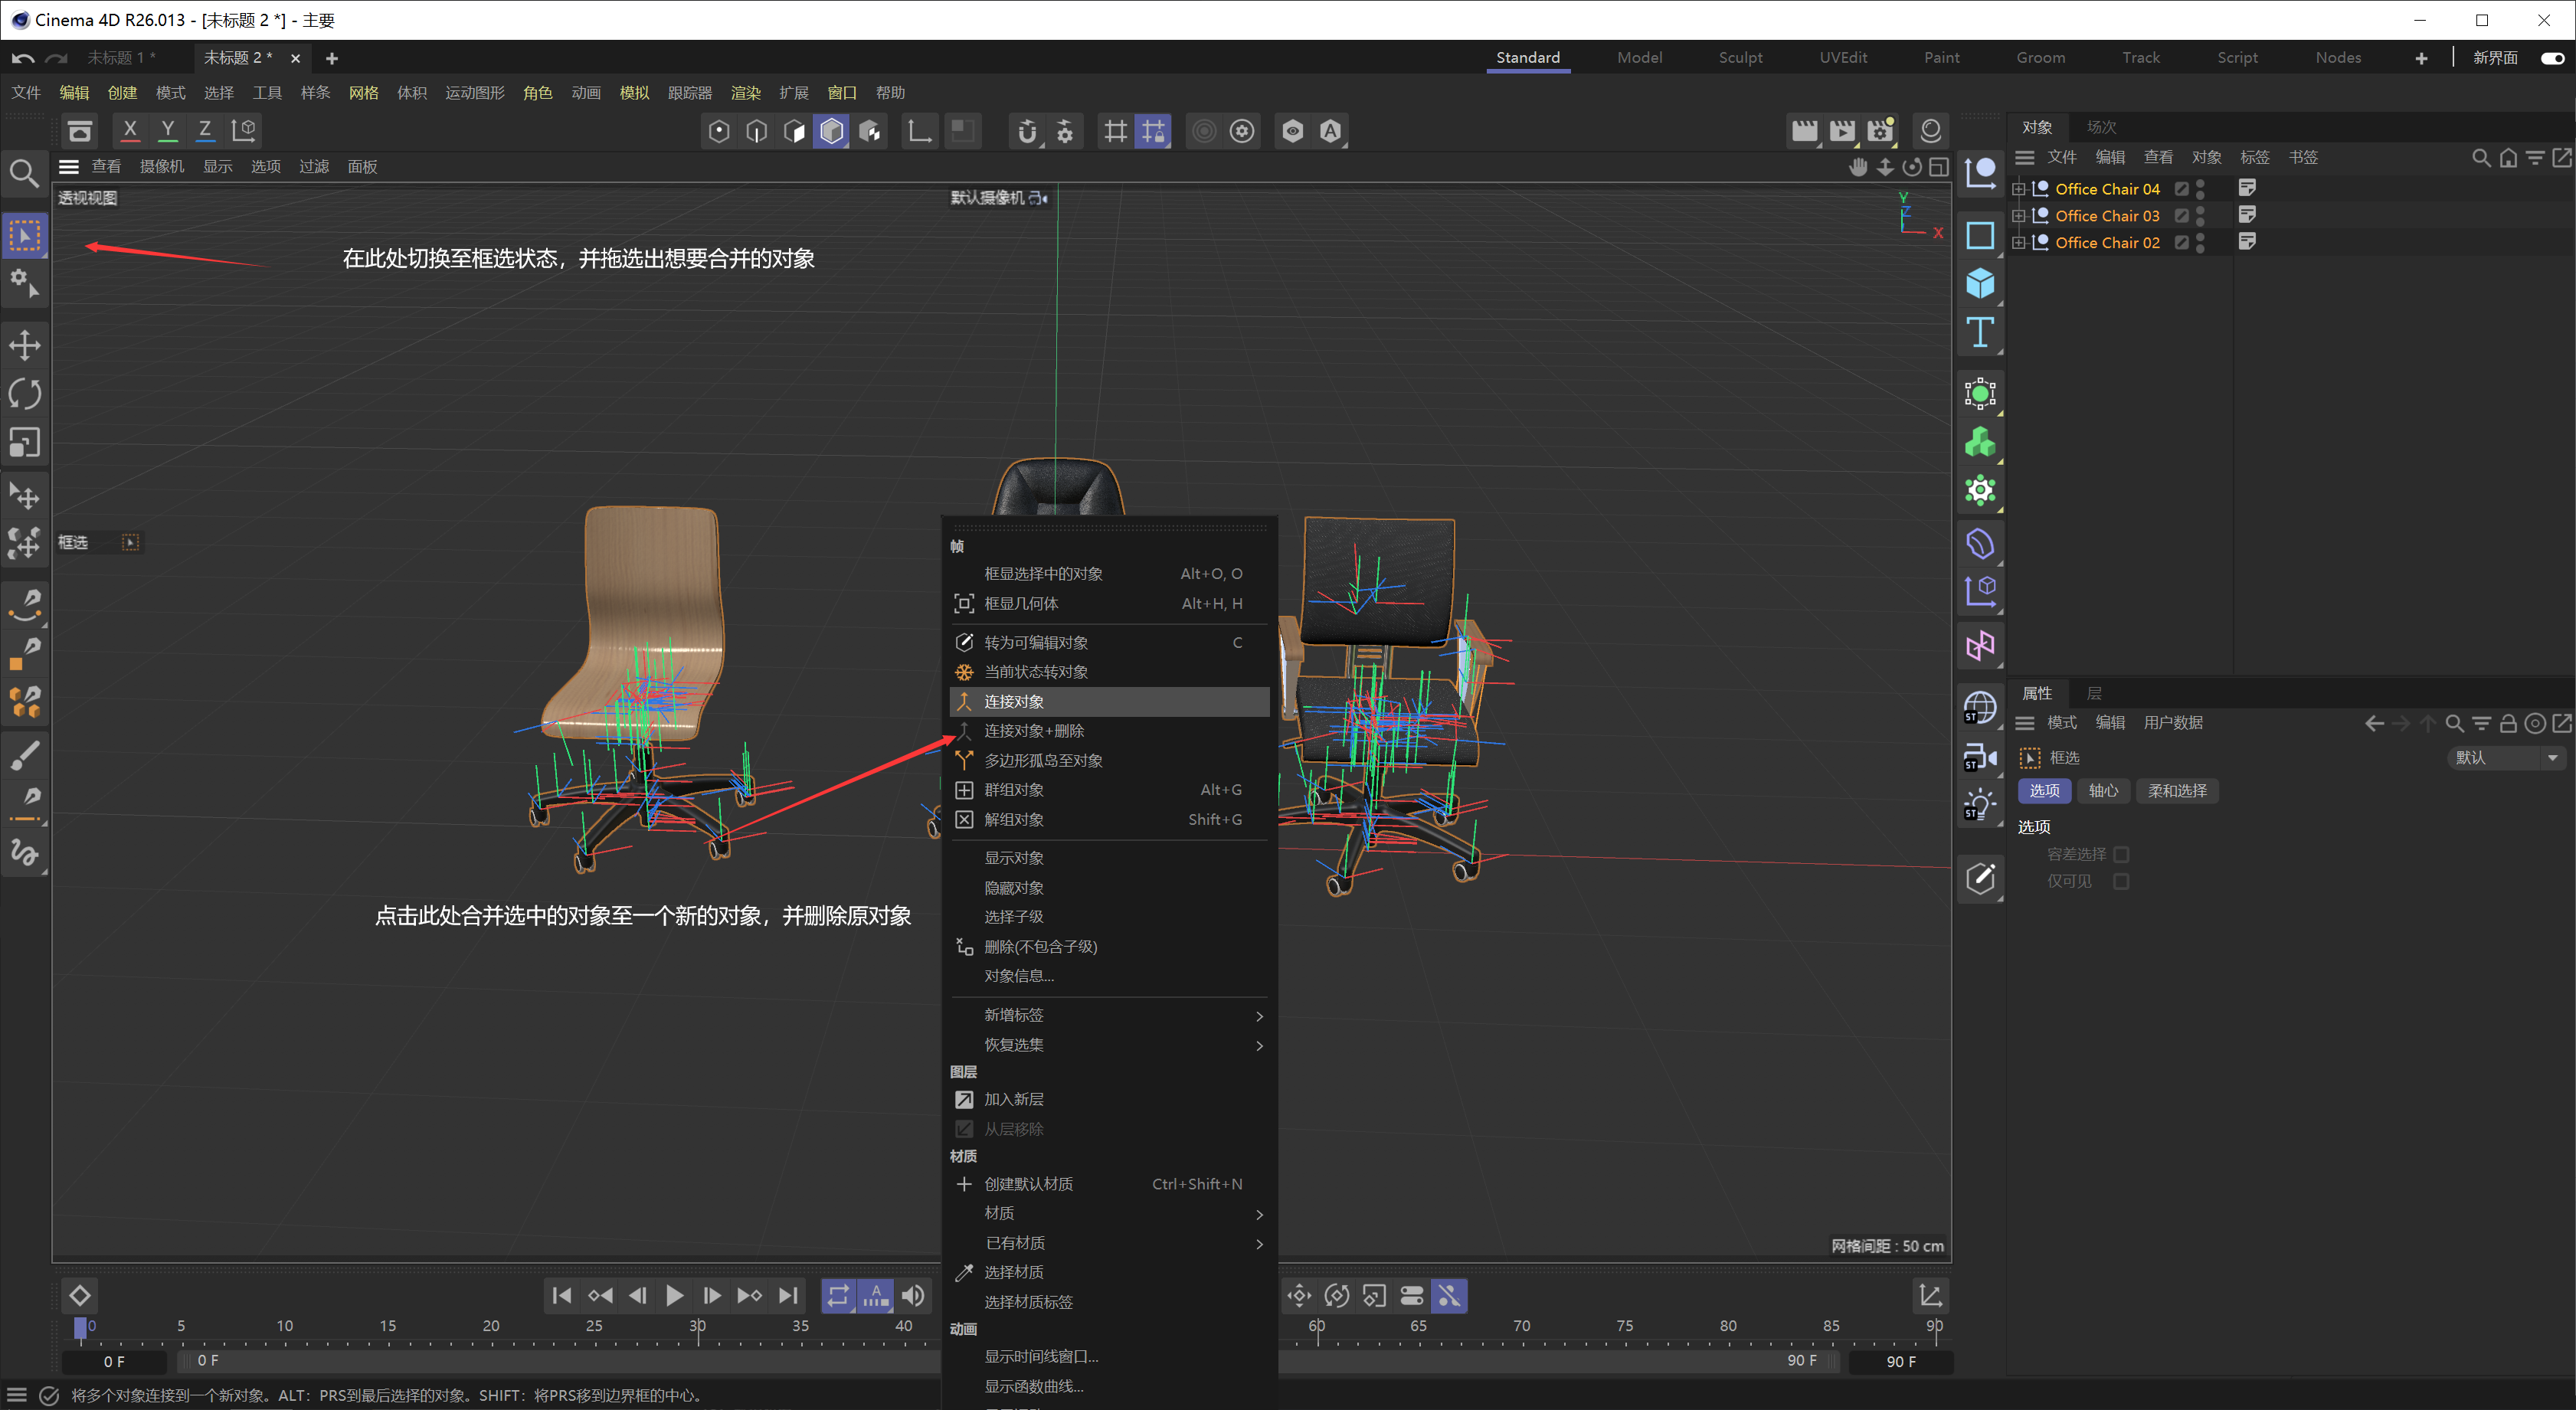This screenshot has height=1410, width=2576.
Task: Open the 网格 menu in menu bar
Action: click(363, 93)
